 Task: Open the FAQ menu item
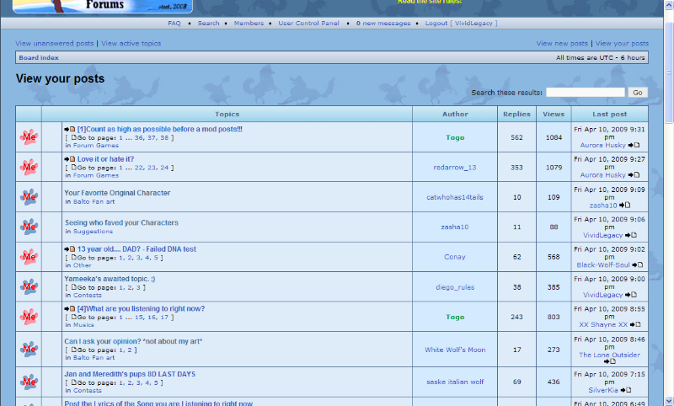pyautogui.click(x=174, y=24)
